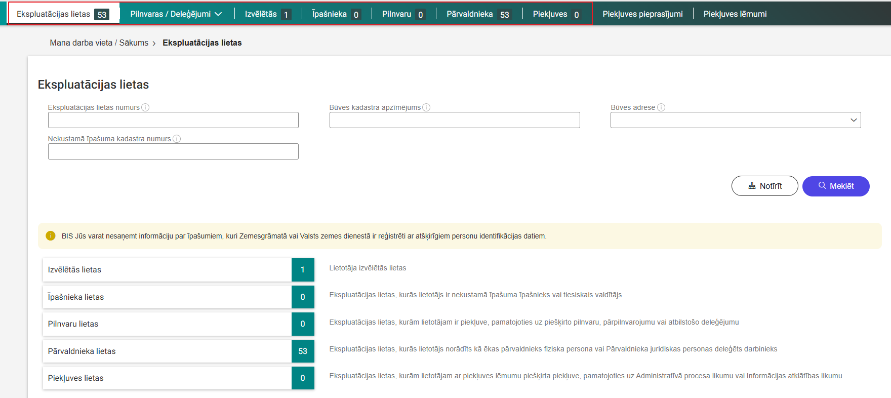The height and width of the screenshot is (398, 891).
Task: Click the count badge on Izvēlētās lietas row
Action: coord(303,270)
